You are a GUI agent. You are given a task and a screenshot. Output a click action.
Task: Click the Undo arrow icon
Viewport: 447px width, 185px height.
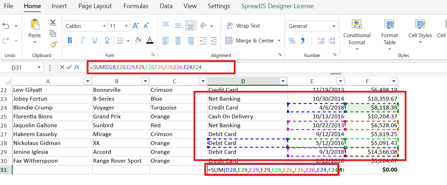pos(6,26)
